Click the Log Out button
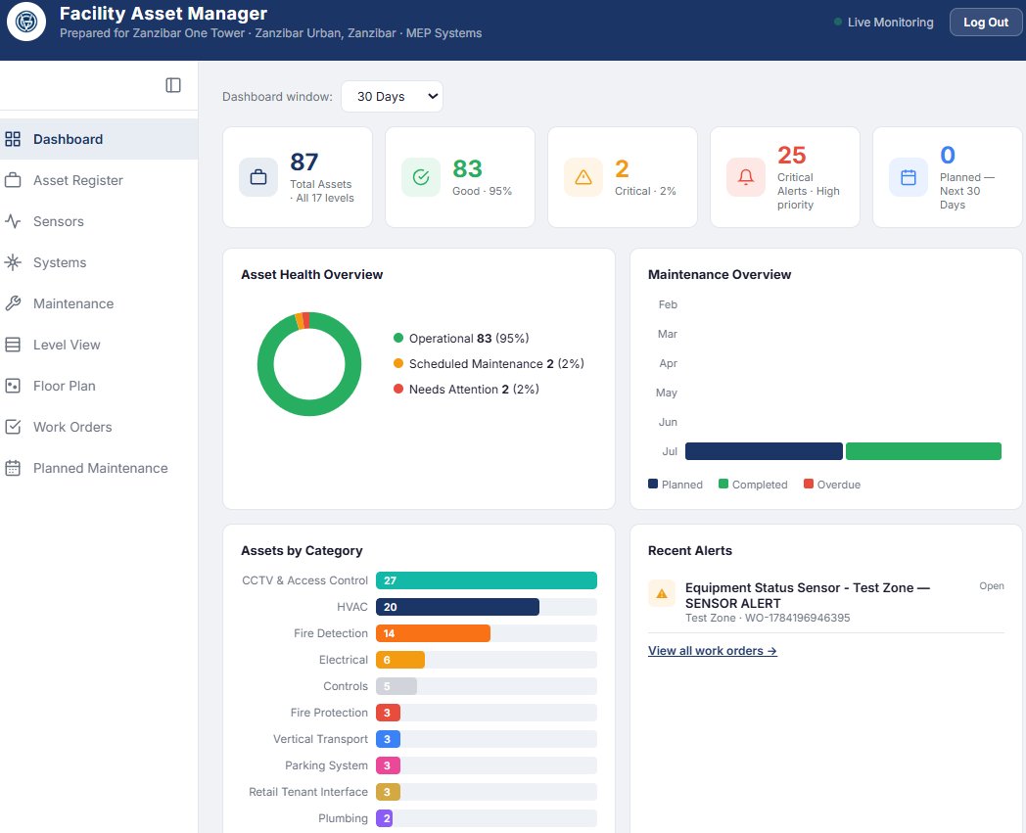 (x=986, y=23)
